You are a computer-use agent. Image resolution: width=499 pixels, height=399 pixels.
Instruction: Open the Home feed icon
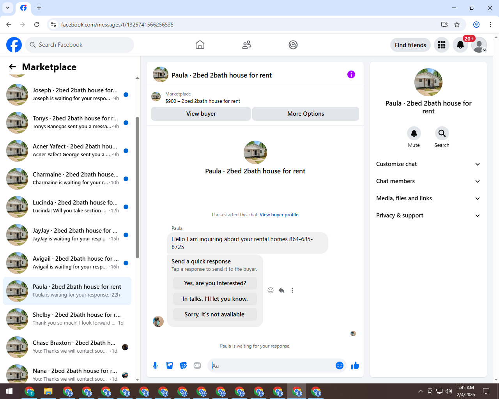[200, 45]
